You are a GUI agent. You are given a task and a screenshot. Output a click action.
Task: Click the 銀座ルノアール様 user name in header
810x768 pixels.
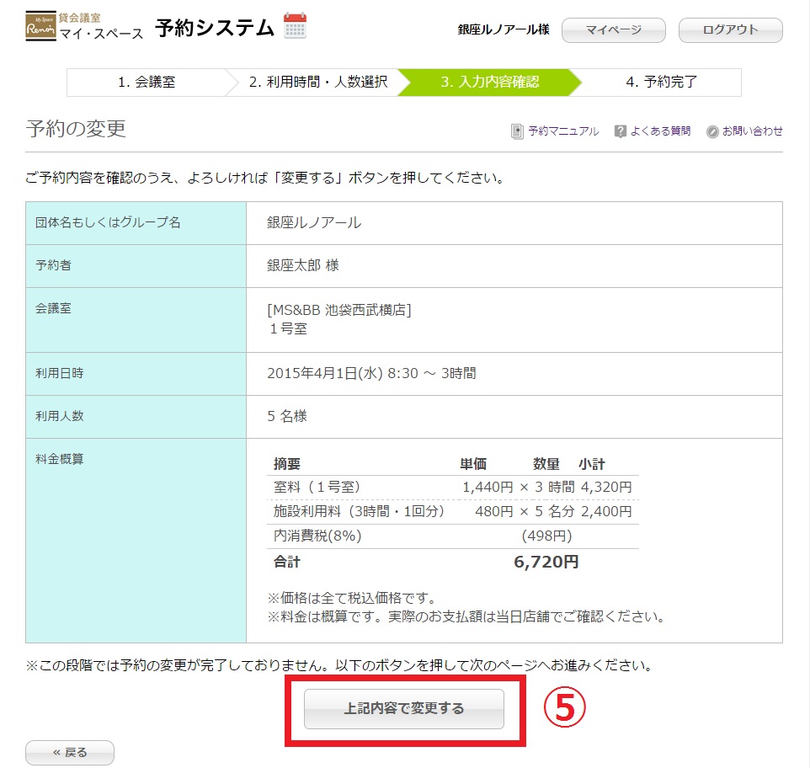tap(504, 29)
